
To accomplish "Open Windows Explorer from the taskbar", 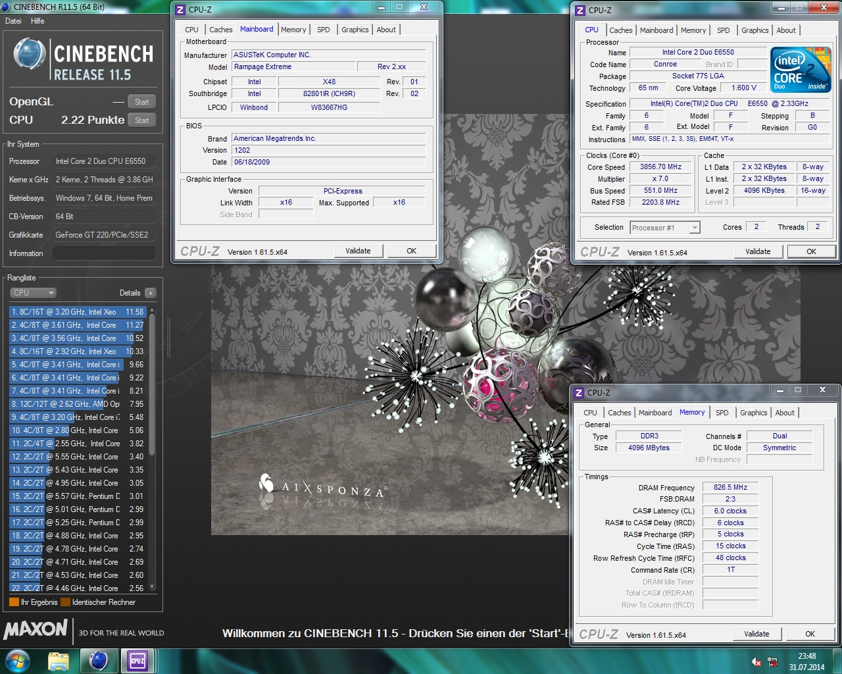I will point(59,660).
